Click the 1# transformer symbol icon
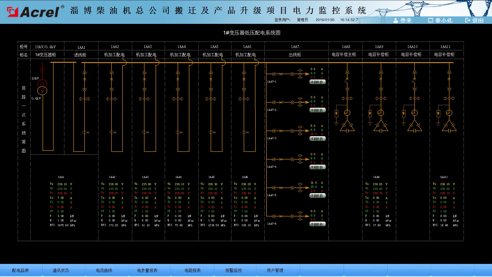This screenshot has height=277, width=492. click(42, 87)
